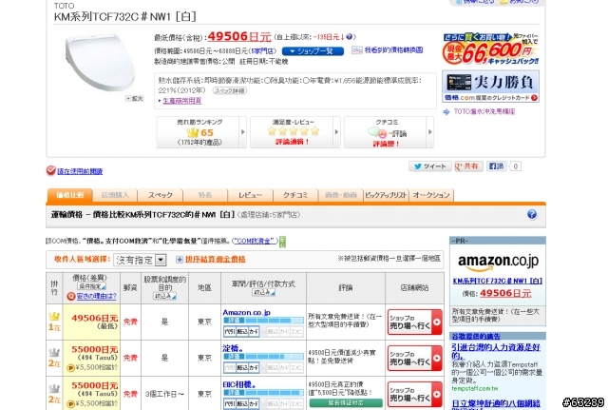Switch to the ピックアップリスト tab
Image resolution: width=608 pixels, height=410 pixels.
pos(386,195)
